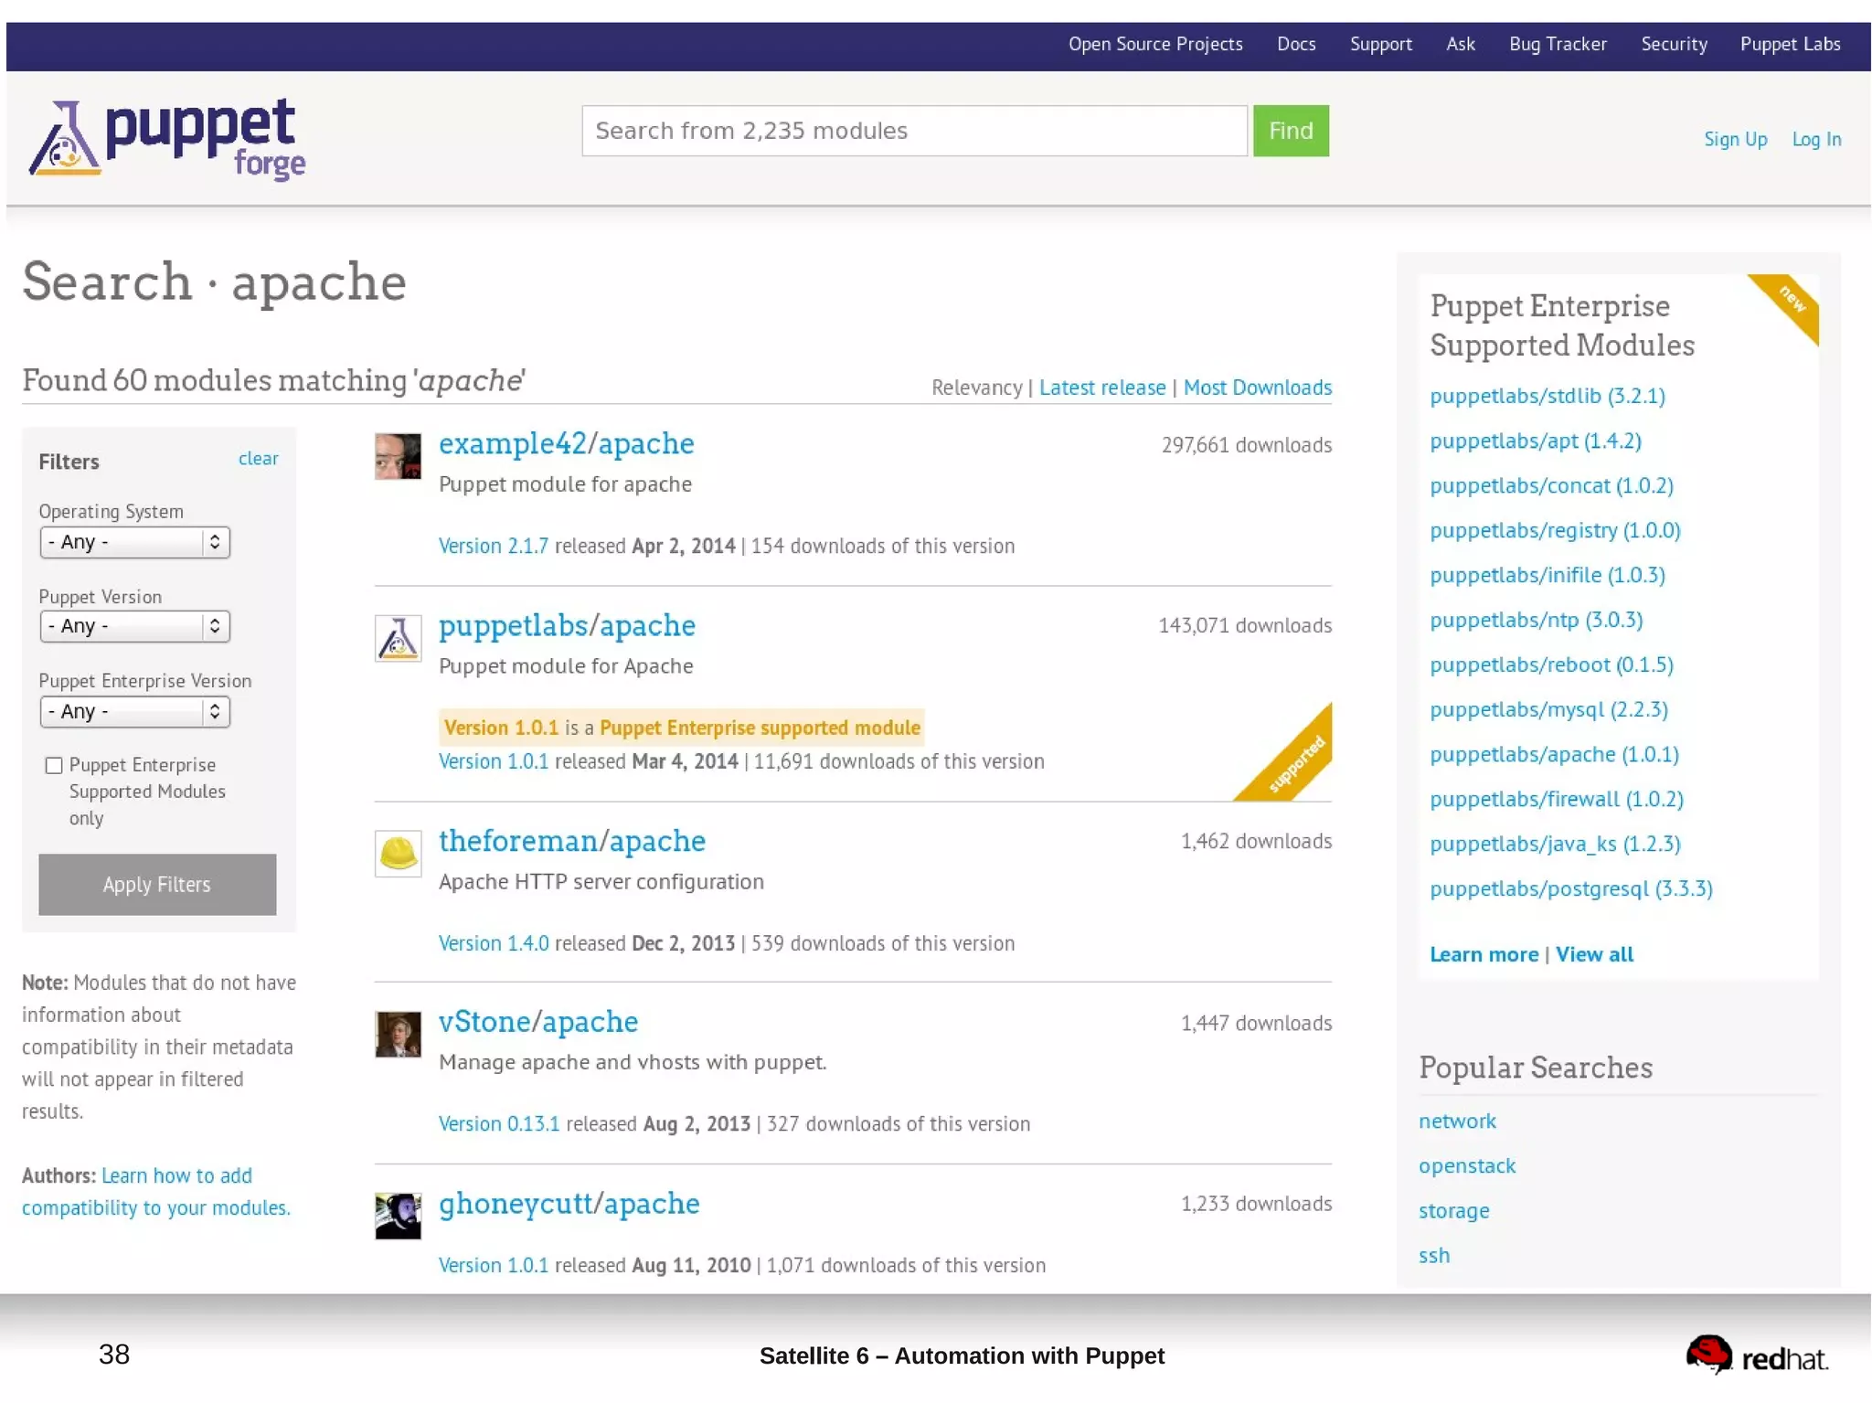Image resolution: width=1872 pixels, height=1403 pixels.
Task: Focus the module search input field
Action: pyautogui.click(x=914, y=131)
